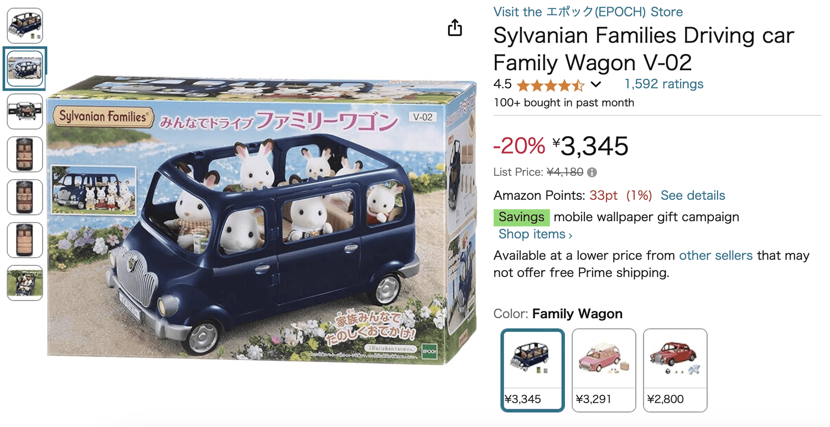Click the main product box image
This screenshot has width=830, height=427.
pos(262,218)
